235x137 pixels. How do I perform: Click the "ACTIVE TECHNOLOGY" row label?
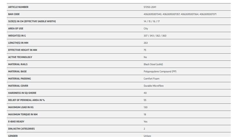coord(20,57)
